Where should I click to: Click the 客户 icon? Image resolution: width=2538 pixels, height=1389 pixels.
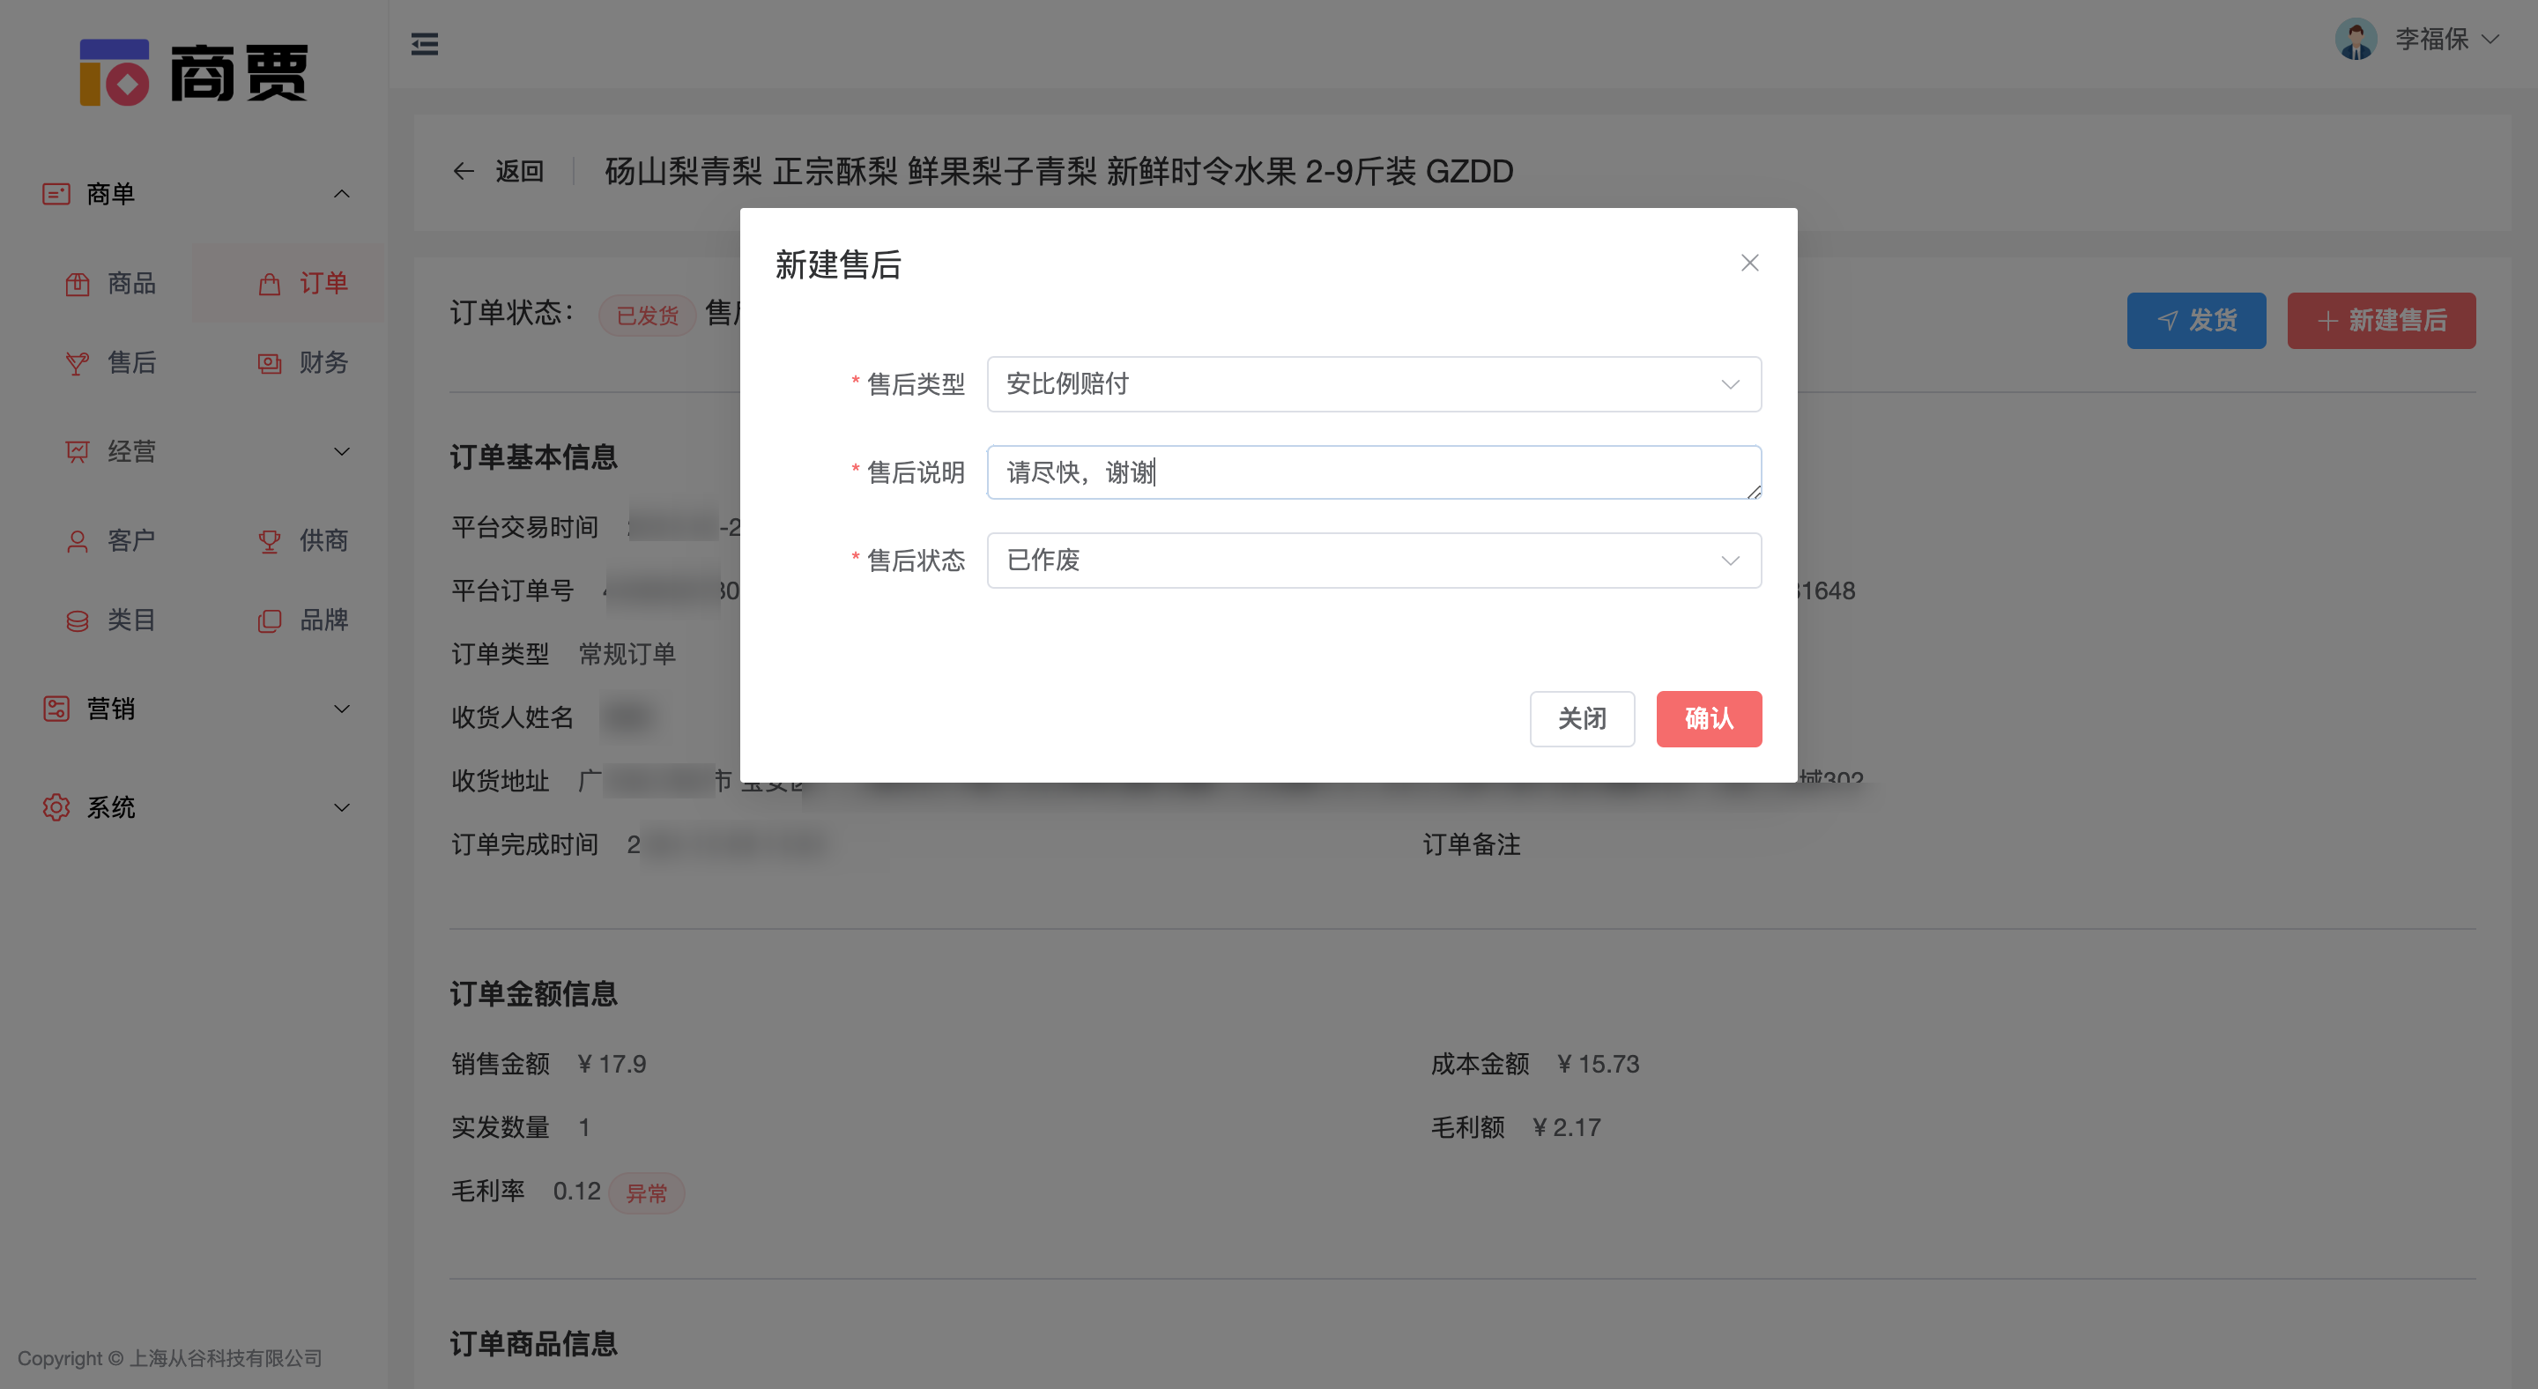pyautogui.click(x=78, y=540)
